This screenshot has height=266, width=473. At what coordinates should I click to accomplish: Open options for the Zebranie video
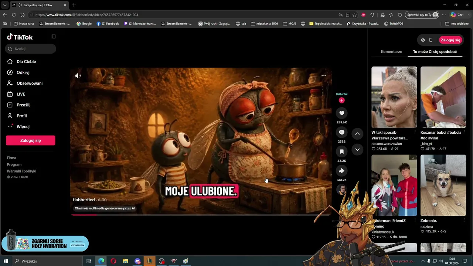click(x=464, y=221)
